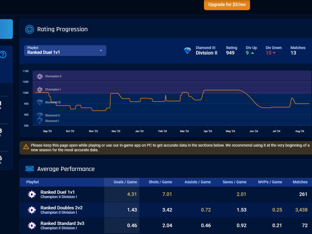Click the 3,438 matches value
The image size is (312, 234).
[301, 210]
